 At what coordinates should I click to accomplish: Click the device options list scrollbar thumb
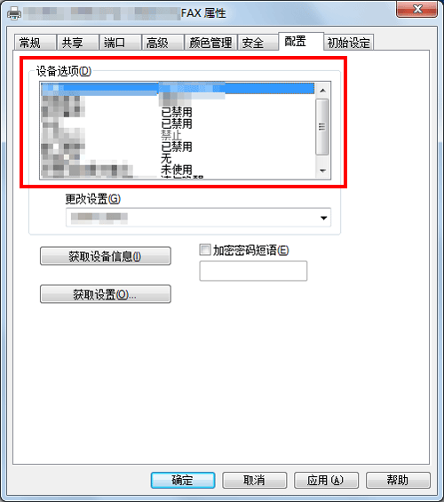pos(322,127)
